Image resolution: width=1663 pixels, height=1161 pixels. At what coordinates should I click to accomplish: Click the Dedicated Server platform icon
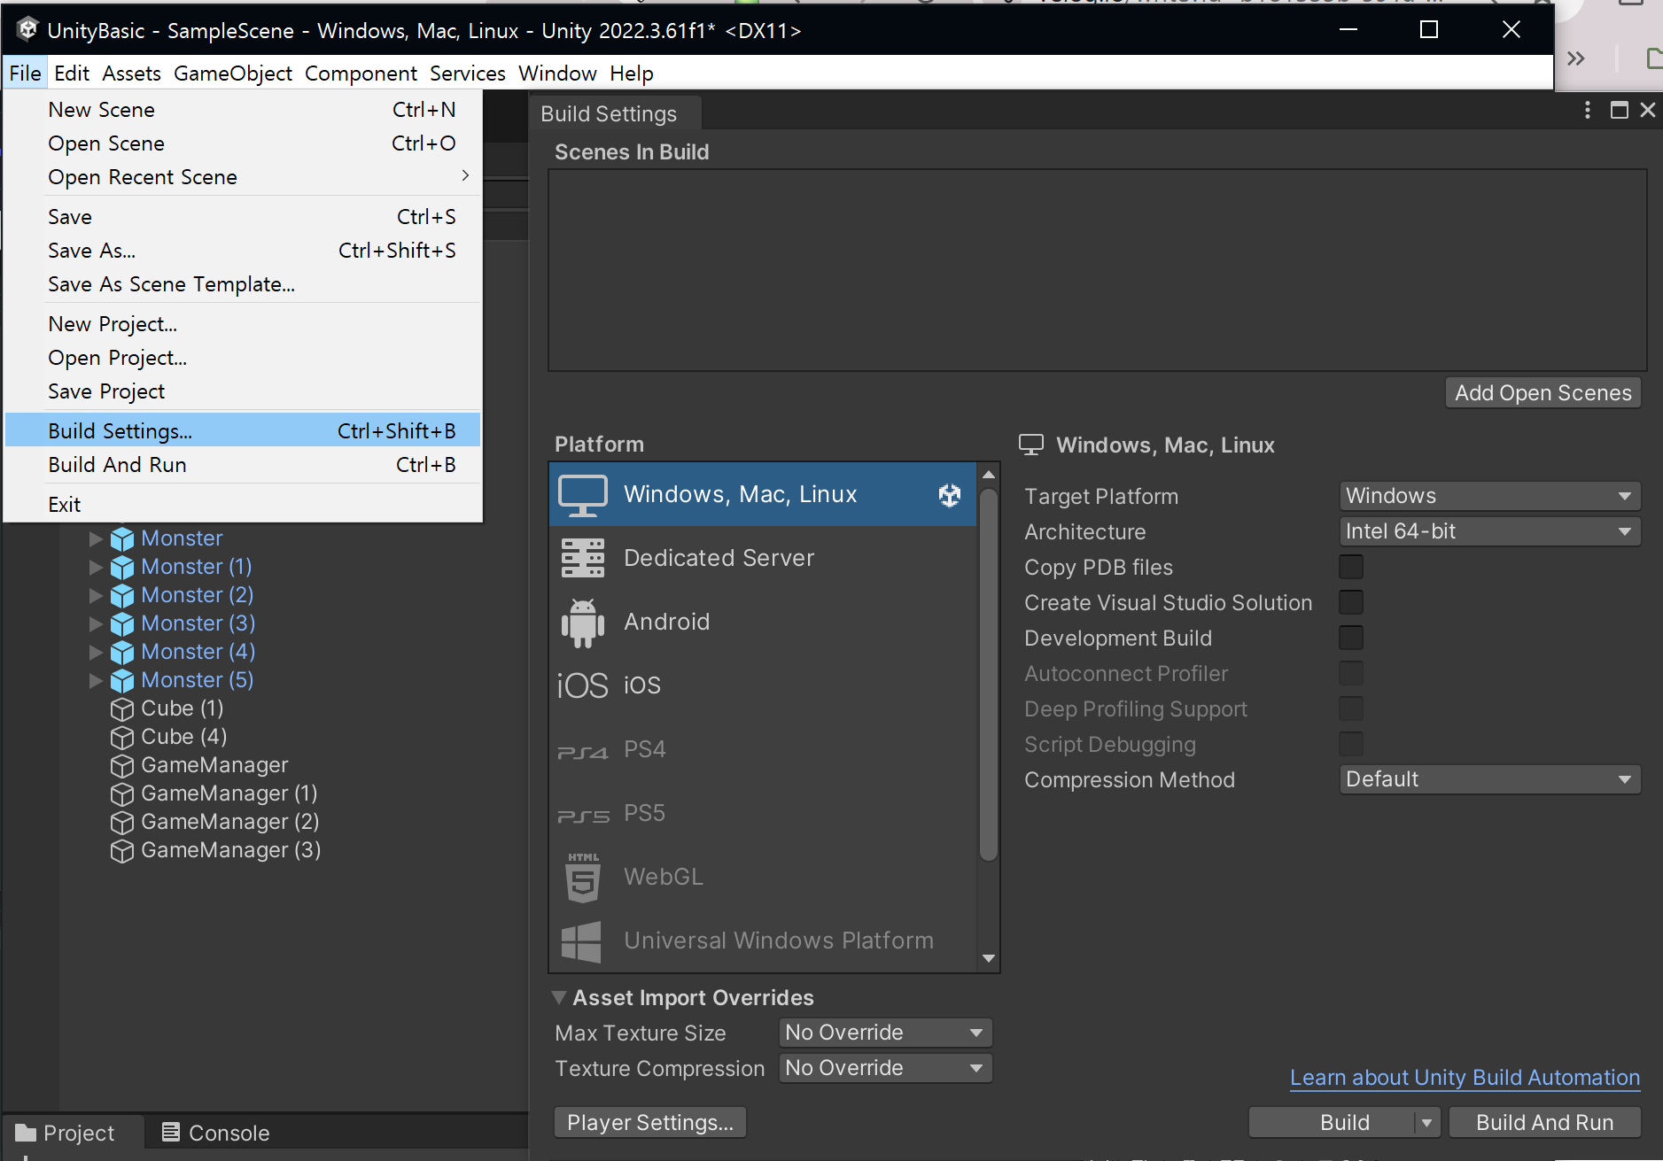point(583,558)
